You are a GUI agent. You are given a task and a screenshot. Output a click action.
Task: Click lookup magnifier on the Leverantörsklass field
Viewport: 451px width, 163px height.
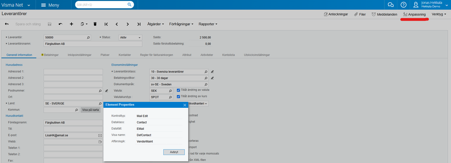206,71
